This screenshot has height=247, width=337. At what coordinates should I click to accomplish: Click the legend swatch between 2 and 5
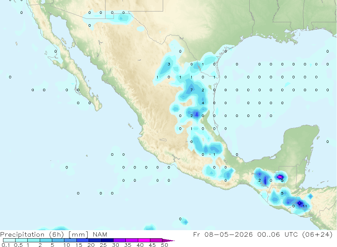point(46,240)
